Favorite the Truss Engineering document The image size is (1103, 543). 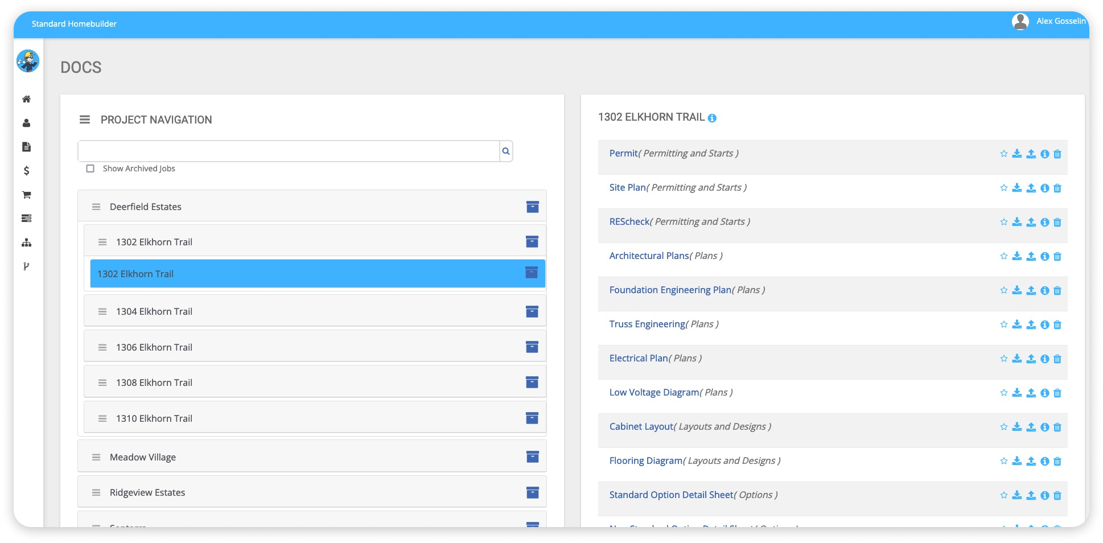[x=1003, y=324]
